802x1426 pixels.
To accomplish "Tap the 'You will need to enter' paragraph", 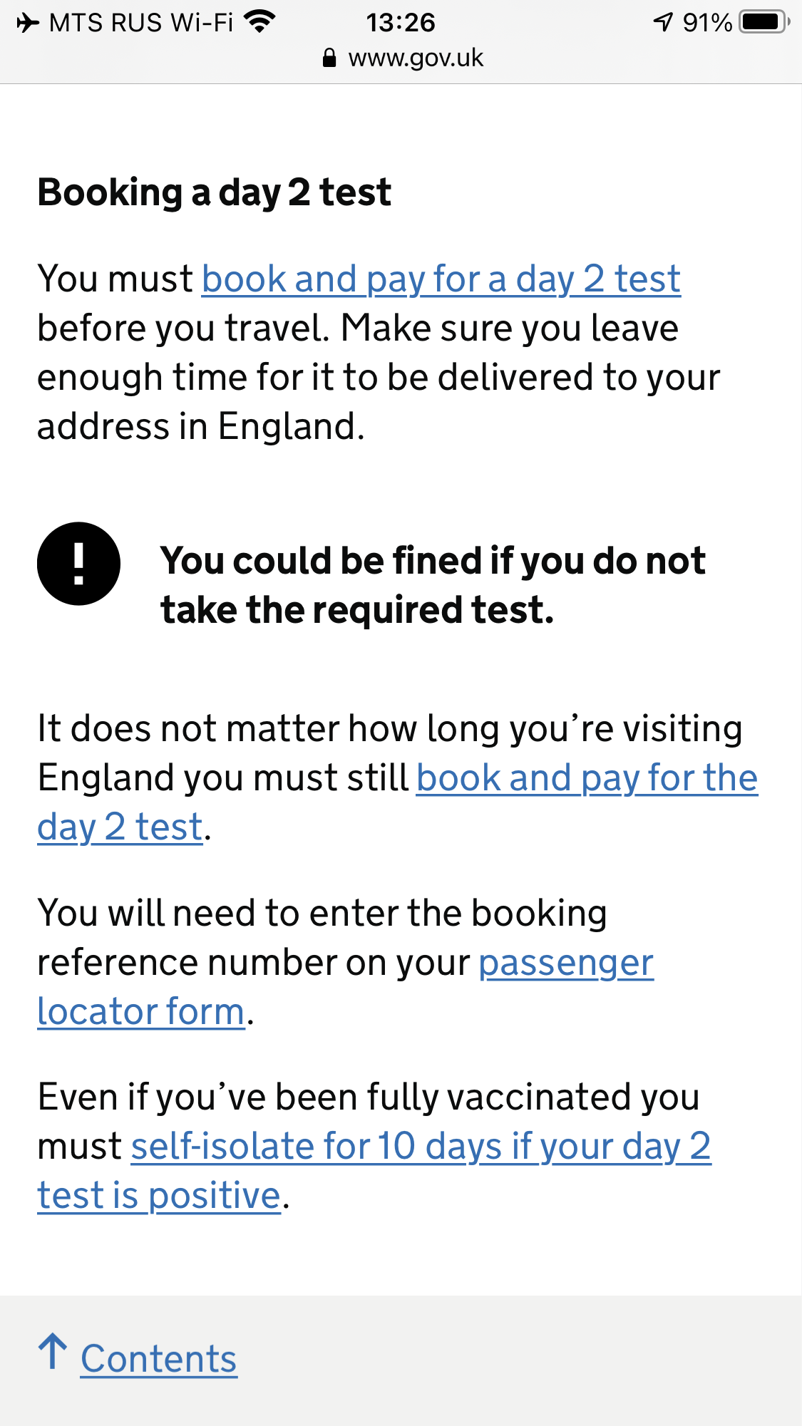I will [x=322, y=914].
